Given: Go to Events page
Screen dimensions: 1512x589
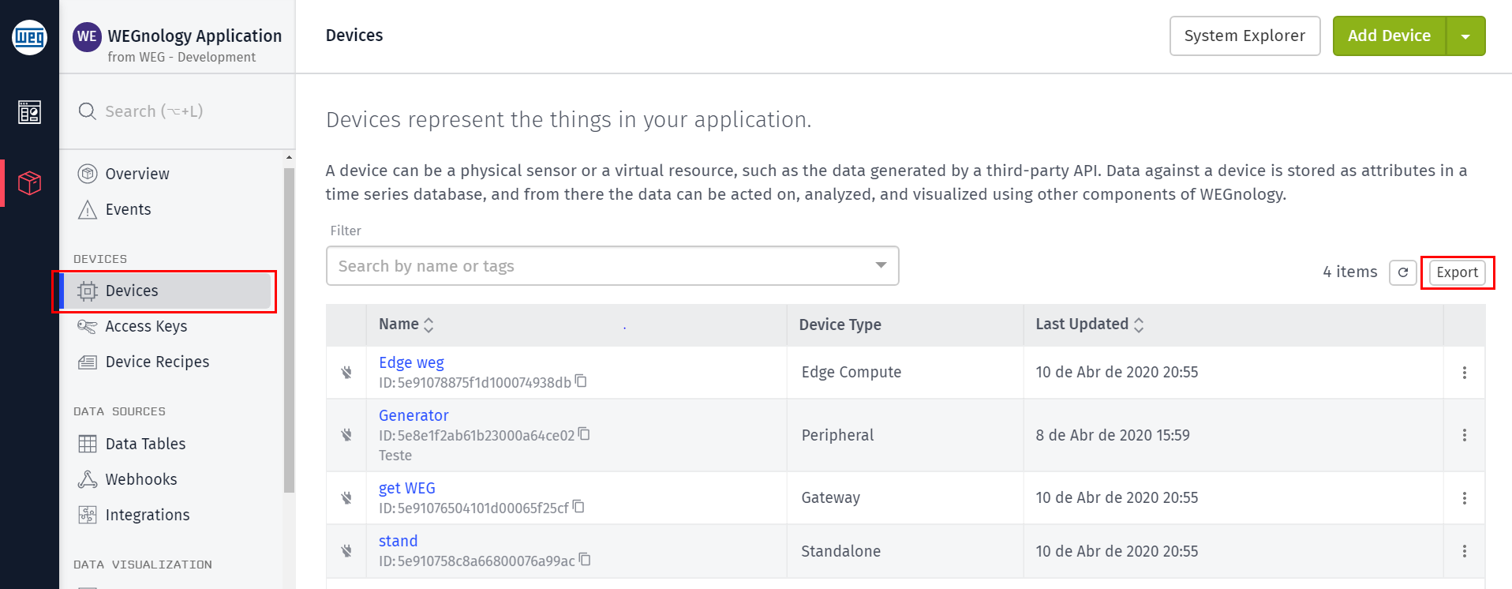Looking at the screenshot, I should tap(128, 209).
